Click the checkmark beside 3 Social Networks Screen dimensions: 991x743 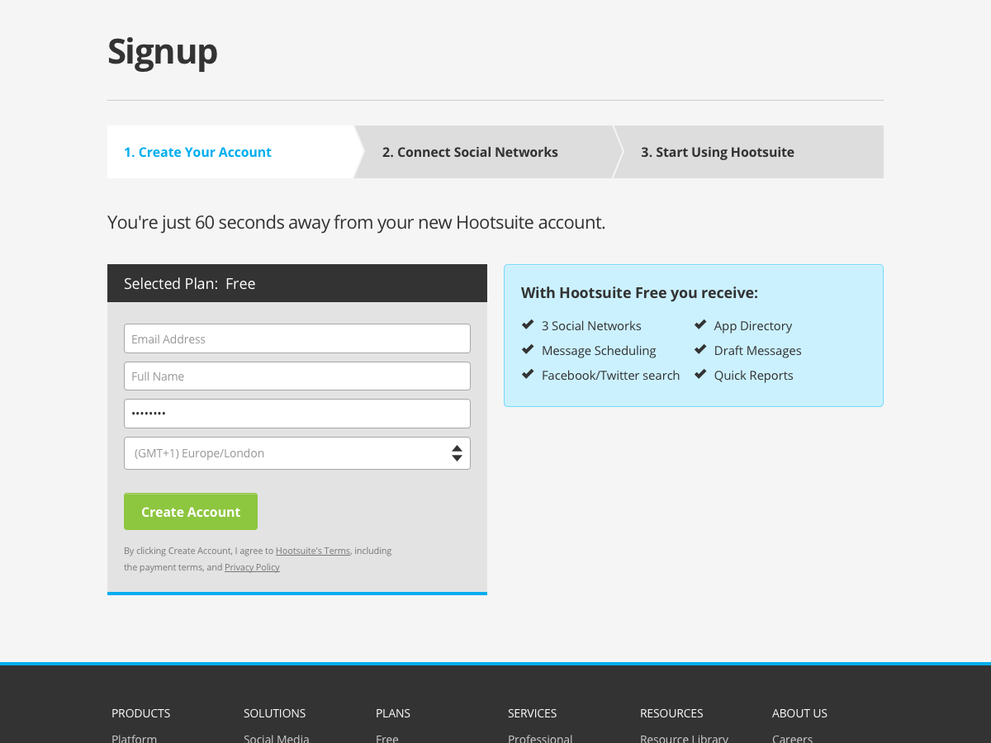pyautogui.click(x=528, y=324)
